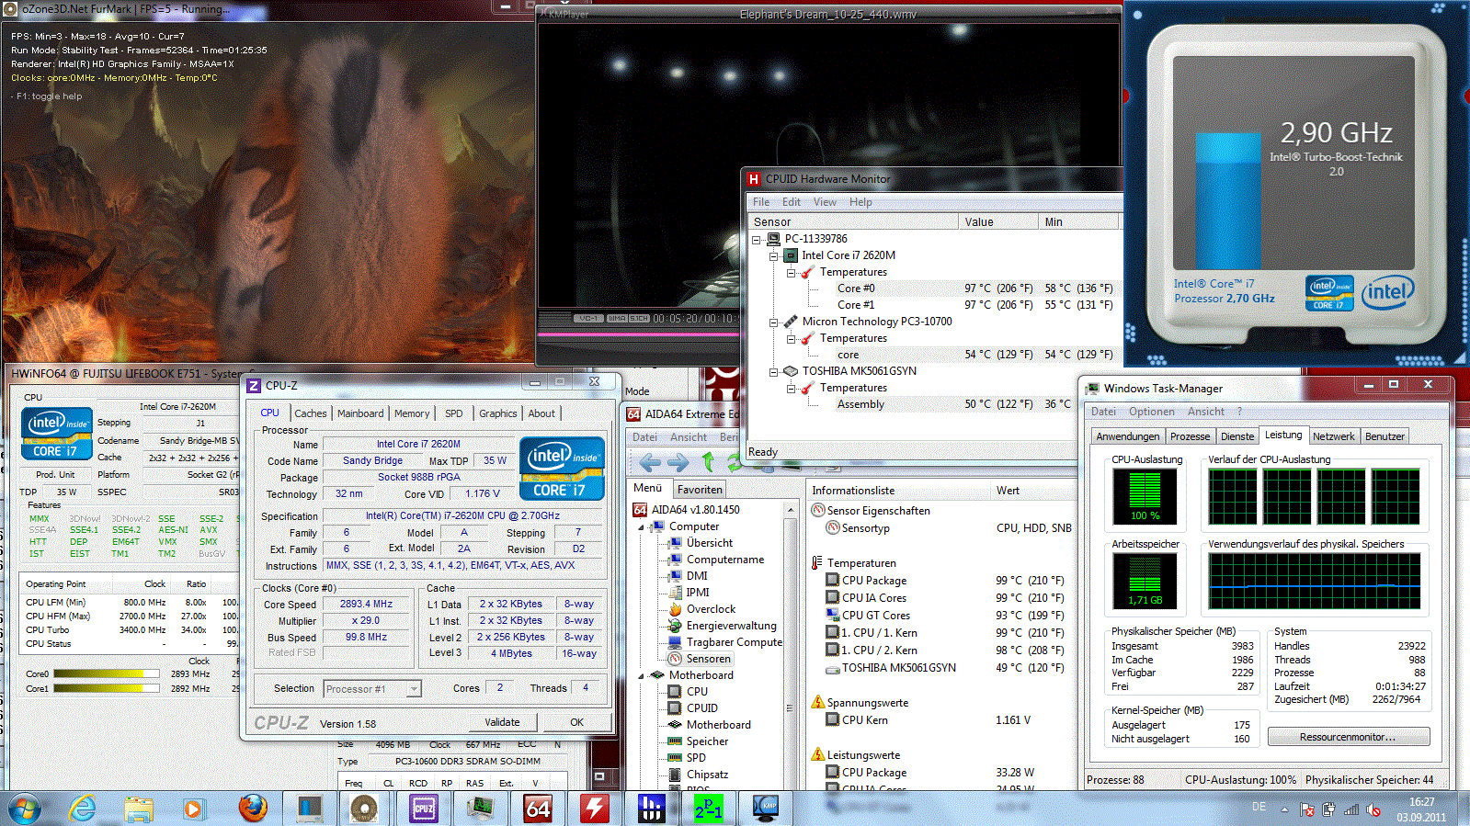Switch to FurMark taskbar icon
Image resolution: width=1470 pixels, height=826 pixels.
coord(364,809)
